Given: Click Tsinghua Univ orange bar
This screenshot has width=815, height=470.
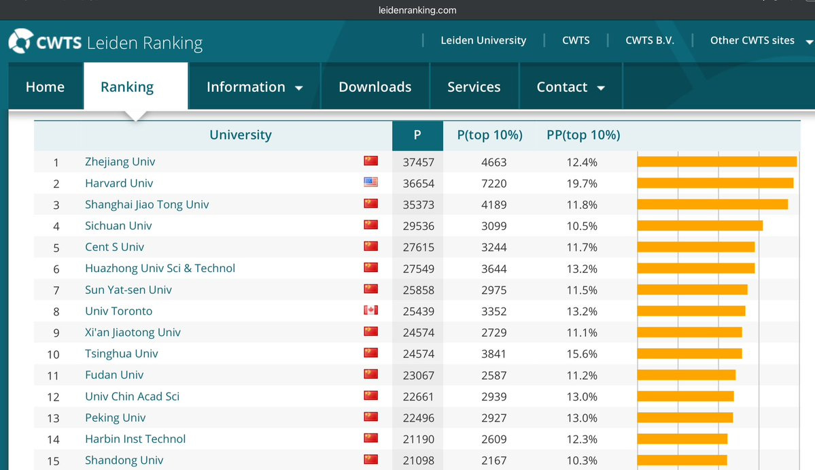Looking at the screenshot, I should point(690,354).
